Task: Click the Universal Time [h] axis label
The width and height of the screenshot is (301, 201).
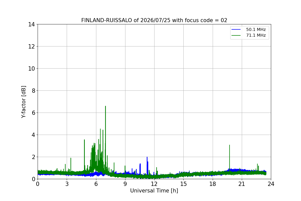Action: (154, 191)
